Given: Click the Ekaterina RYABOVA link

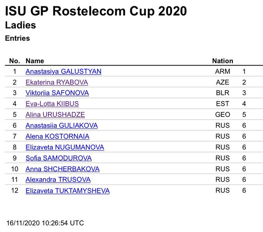Looking at the screenshot, I should (56, 82).
